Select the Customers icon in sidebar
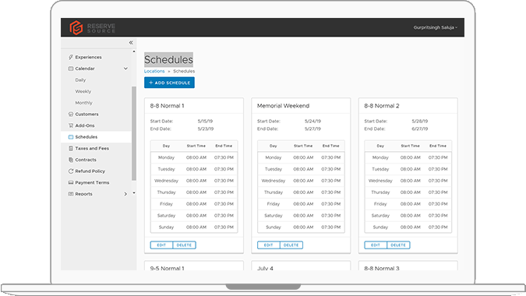 tap(70, 114)
